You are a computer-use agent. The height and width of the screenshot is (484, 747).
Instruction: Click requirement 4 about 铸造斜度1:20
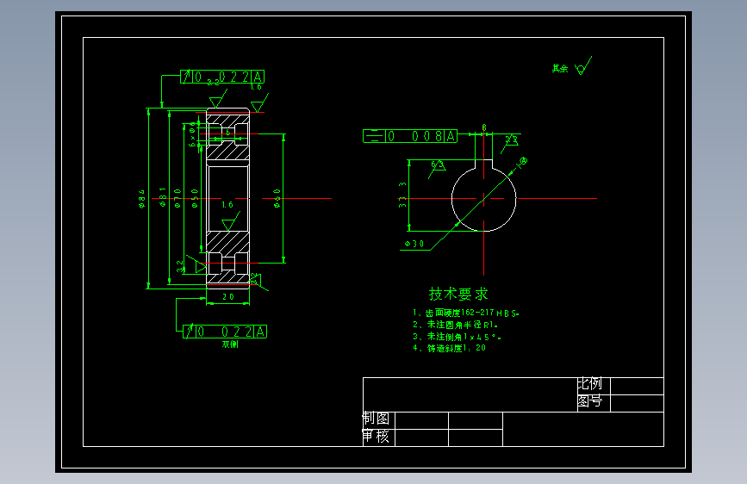[x=449, y=348]
